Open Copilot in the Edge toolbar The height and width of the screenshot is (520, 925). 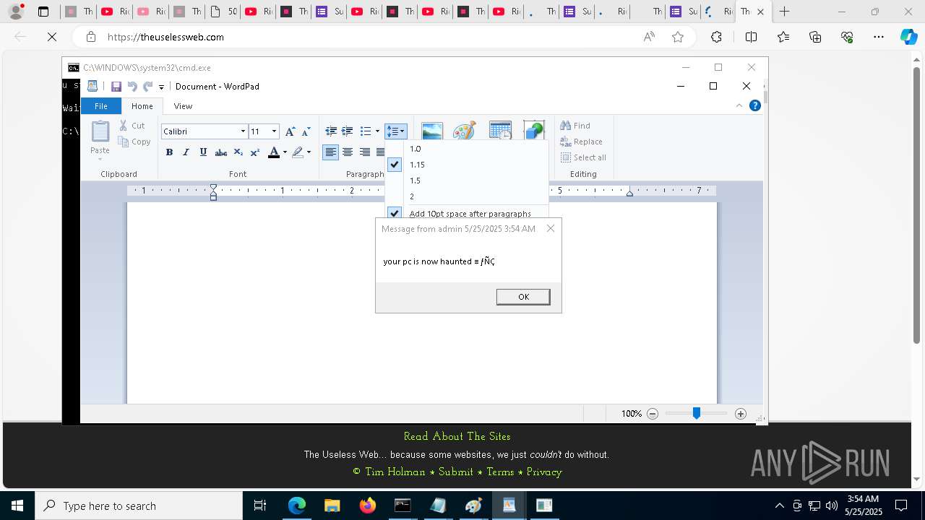click(908, 37)
